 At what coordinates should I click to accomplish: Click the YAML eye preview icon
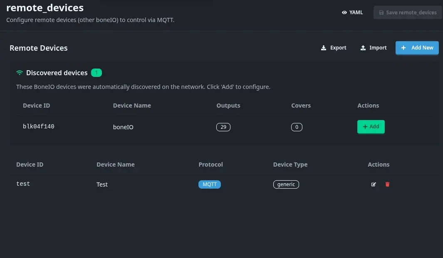[344, 12]
